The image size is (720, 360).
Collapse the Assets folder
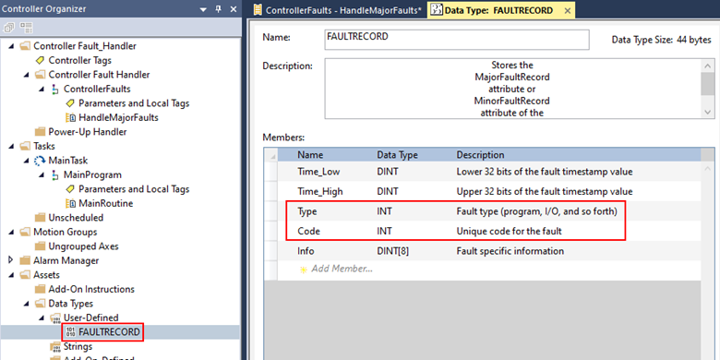click(11, 275)
